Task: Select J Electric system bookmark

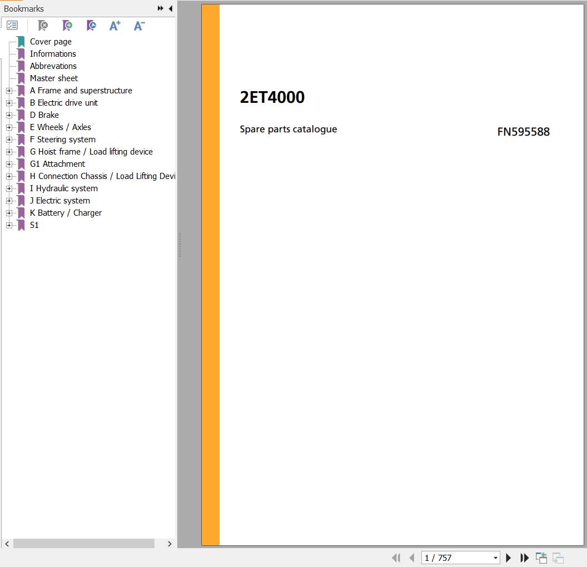Action: [x=60, y=201]
